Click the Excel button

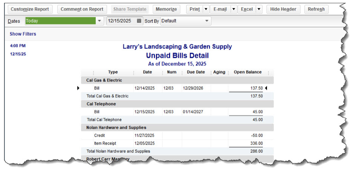pyautogui.click(x=247, y=9)
